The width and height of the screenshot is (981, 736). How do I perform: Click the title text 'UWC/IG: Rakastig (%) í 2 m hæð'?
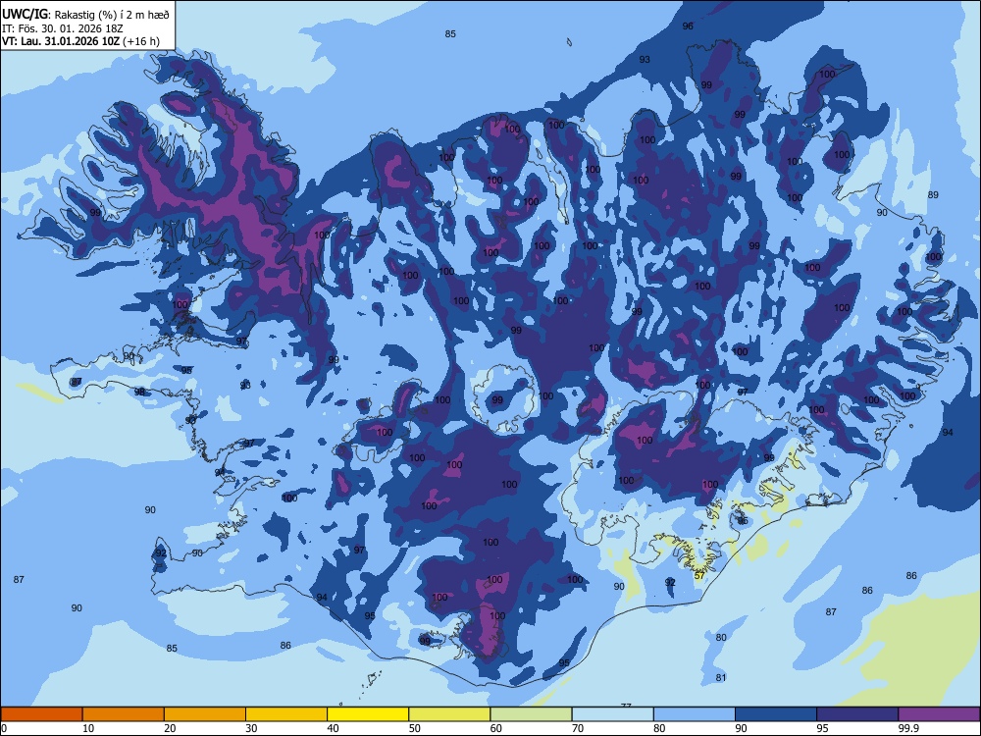pos(85,15)
